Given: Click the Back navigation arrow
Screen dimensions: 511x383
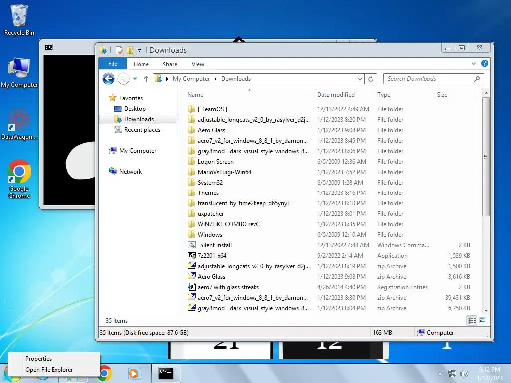Looking at the screenshot, I should 108,78.
